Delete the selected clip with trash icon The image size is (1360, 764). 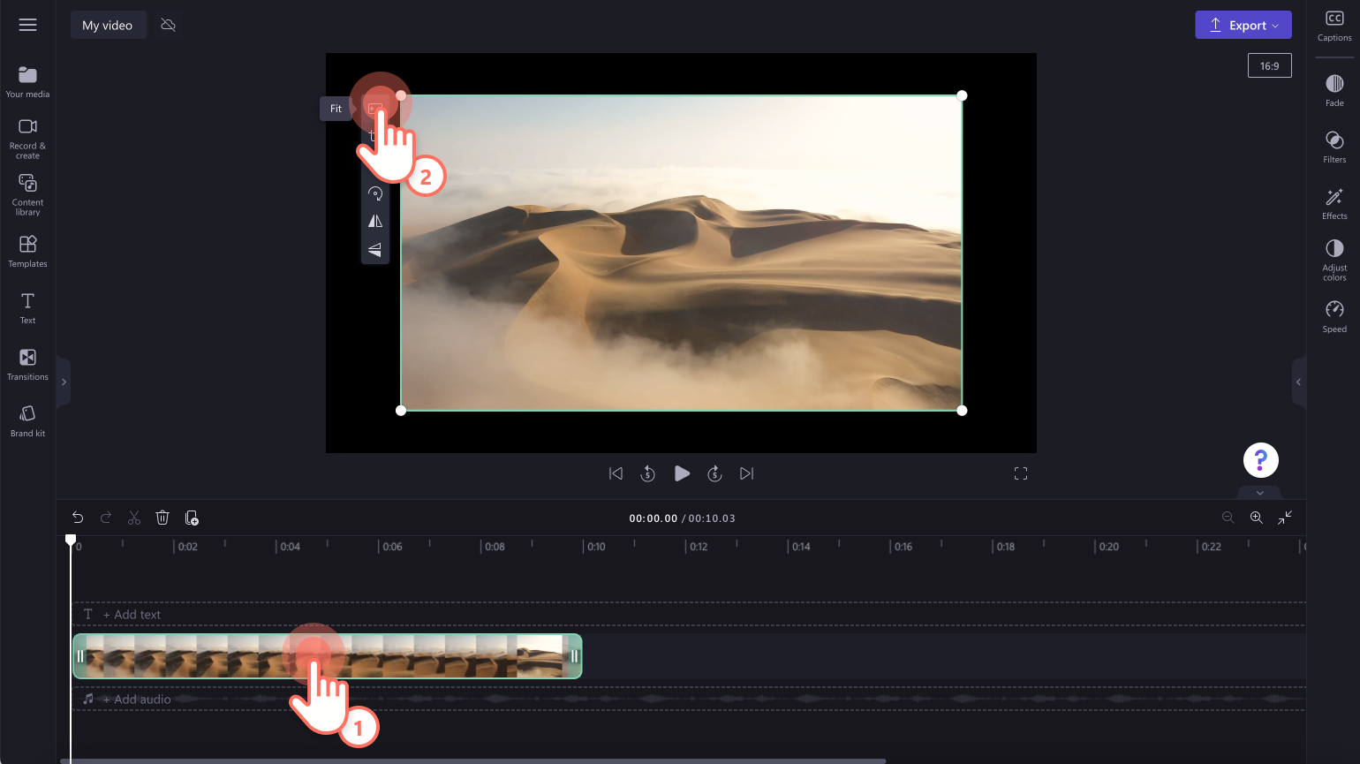(162, 518)
